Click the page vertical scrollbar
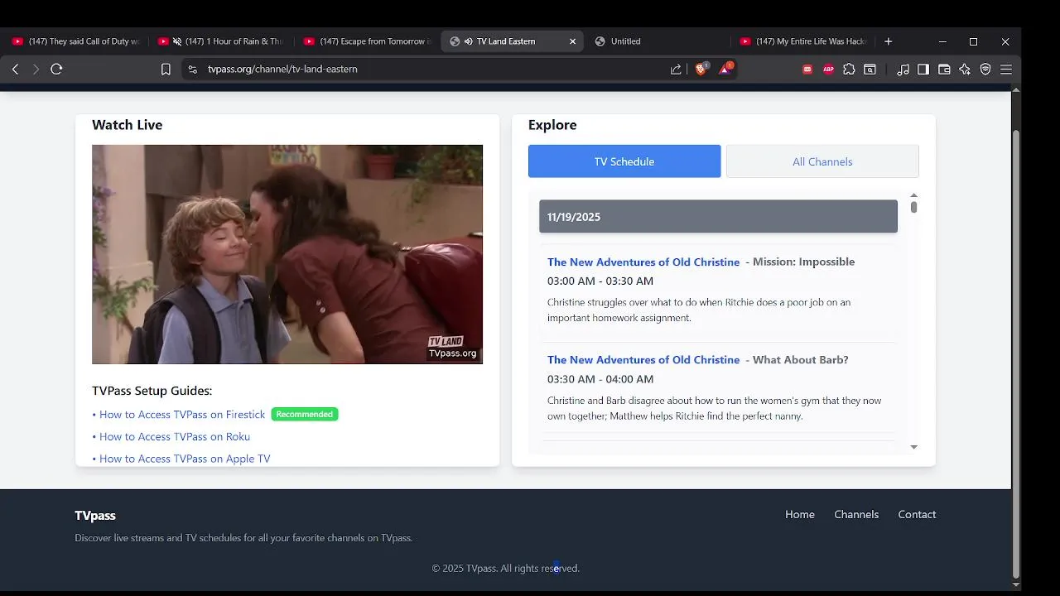1060x596 pixels. (x=1016, y=354)
